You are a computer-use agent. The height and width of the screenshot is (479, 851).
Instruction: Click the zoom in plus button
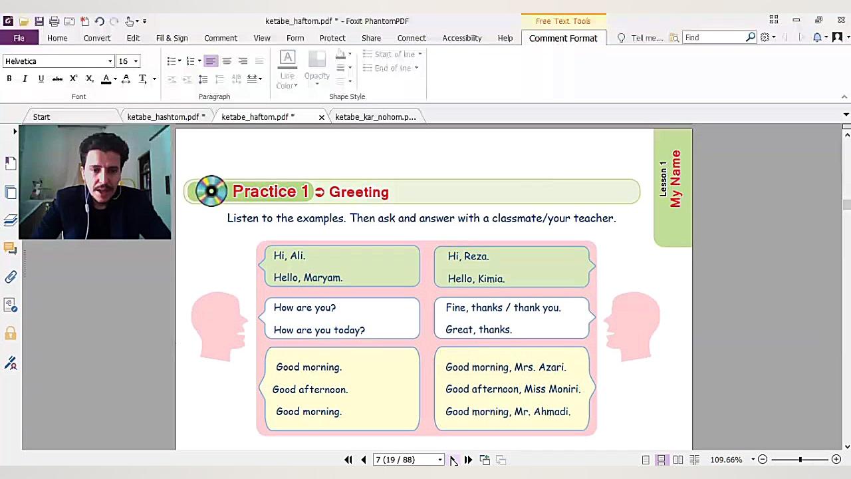click(836, 460)
